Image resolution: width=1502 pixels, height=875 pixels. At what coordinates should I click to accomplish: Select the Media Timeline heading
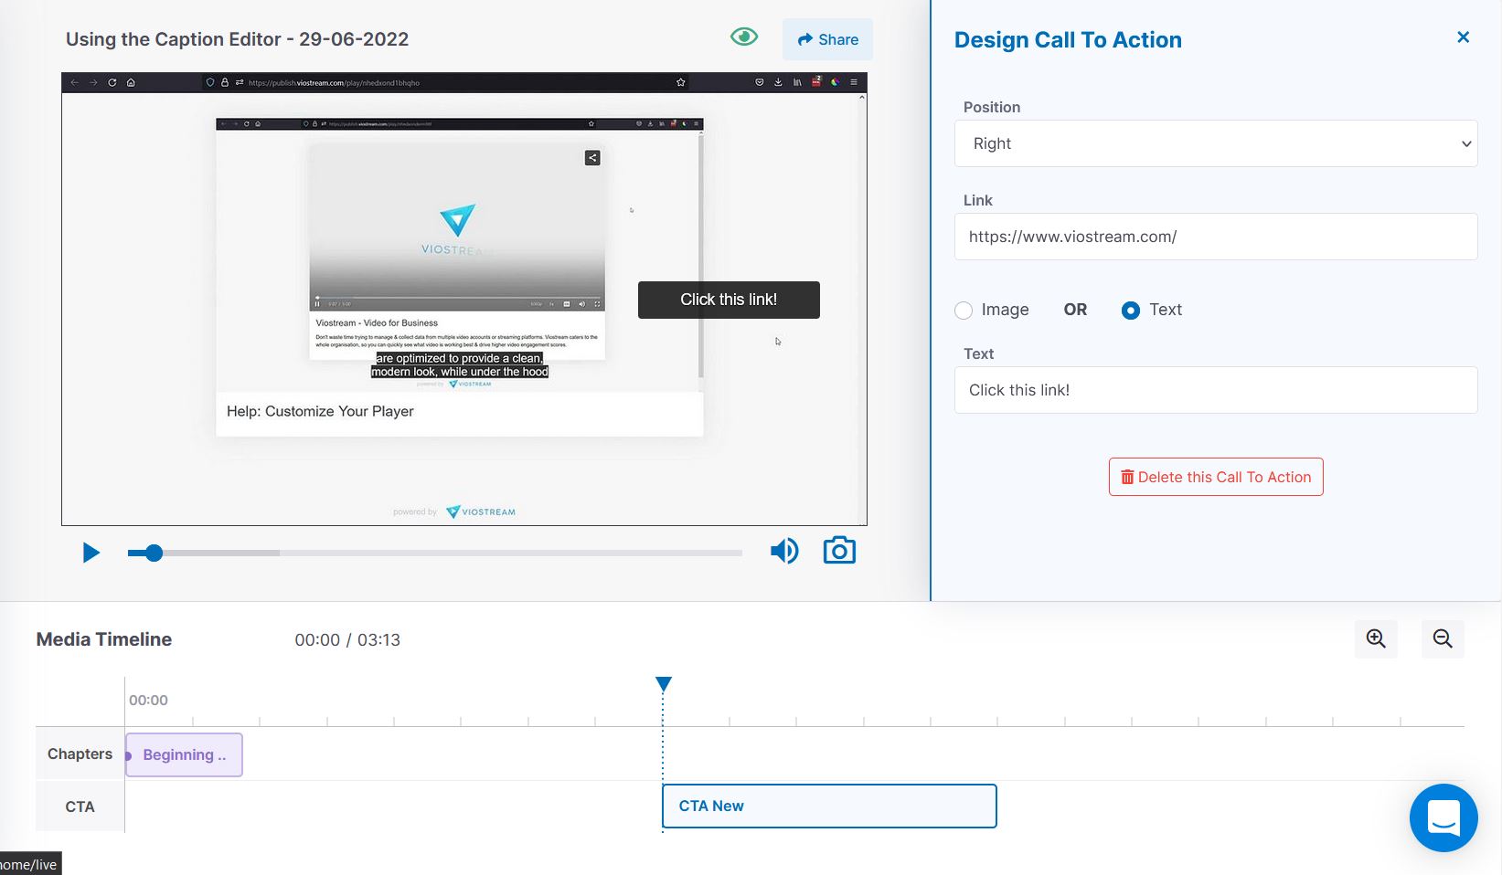pos(103,638)
